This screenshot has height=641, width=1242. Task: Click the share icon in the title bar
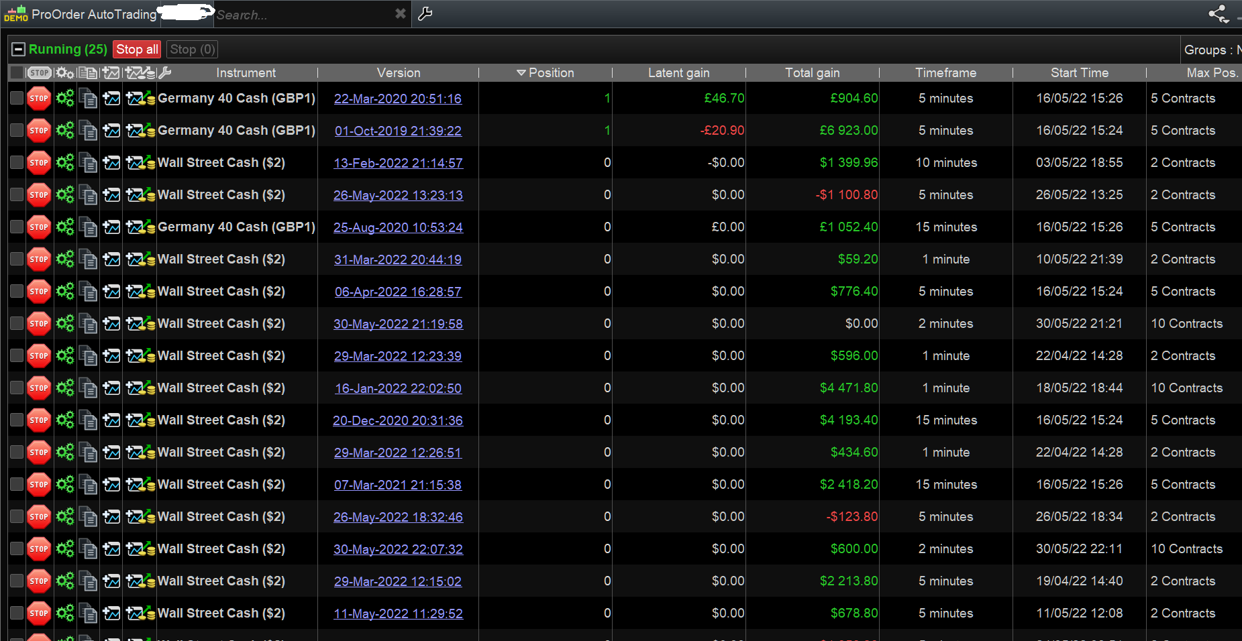coord(1219,13)
